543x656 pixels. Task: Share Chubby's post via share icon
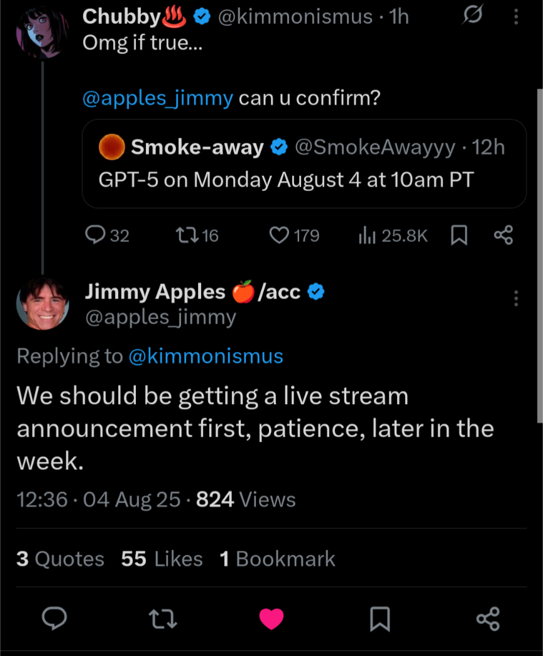pyautogui.click(x=503, y=236)
